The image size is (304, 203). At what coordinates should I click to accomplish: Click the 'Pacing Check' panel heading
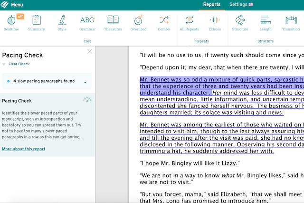pyautogui.click(x=22, y=55)
